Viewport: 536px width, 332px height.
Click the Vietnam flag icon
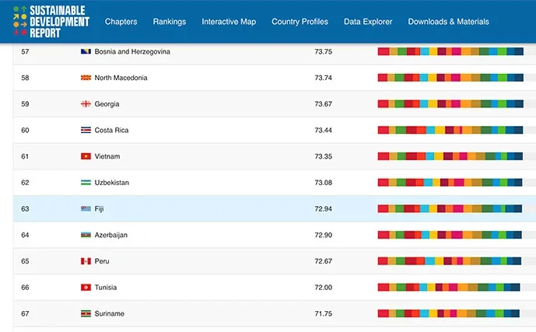[86, 156]
